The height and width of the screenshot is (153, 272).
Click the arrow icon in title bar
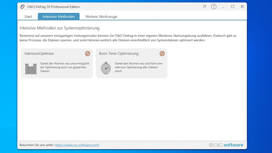(x=204, y=6)
